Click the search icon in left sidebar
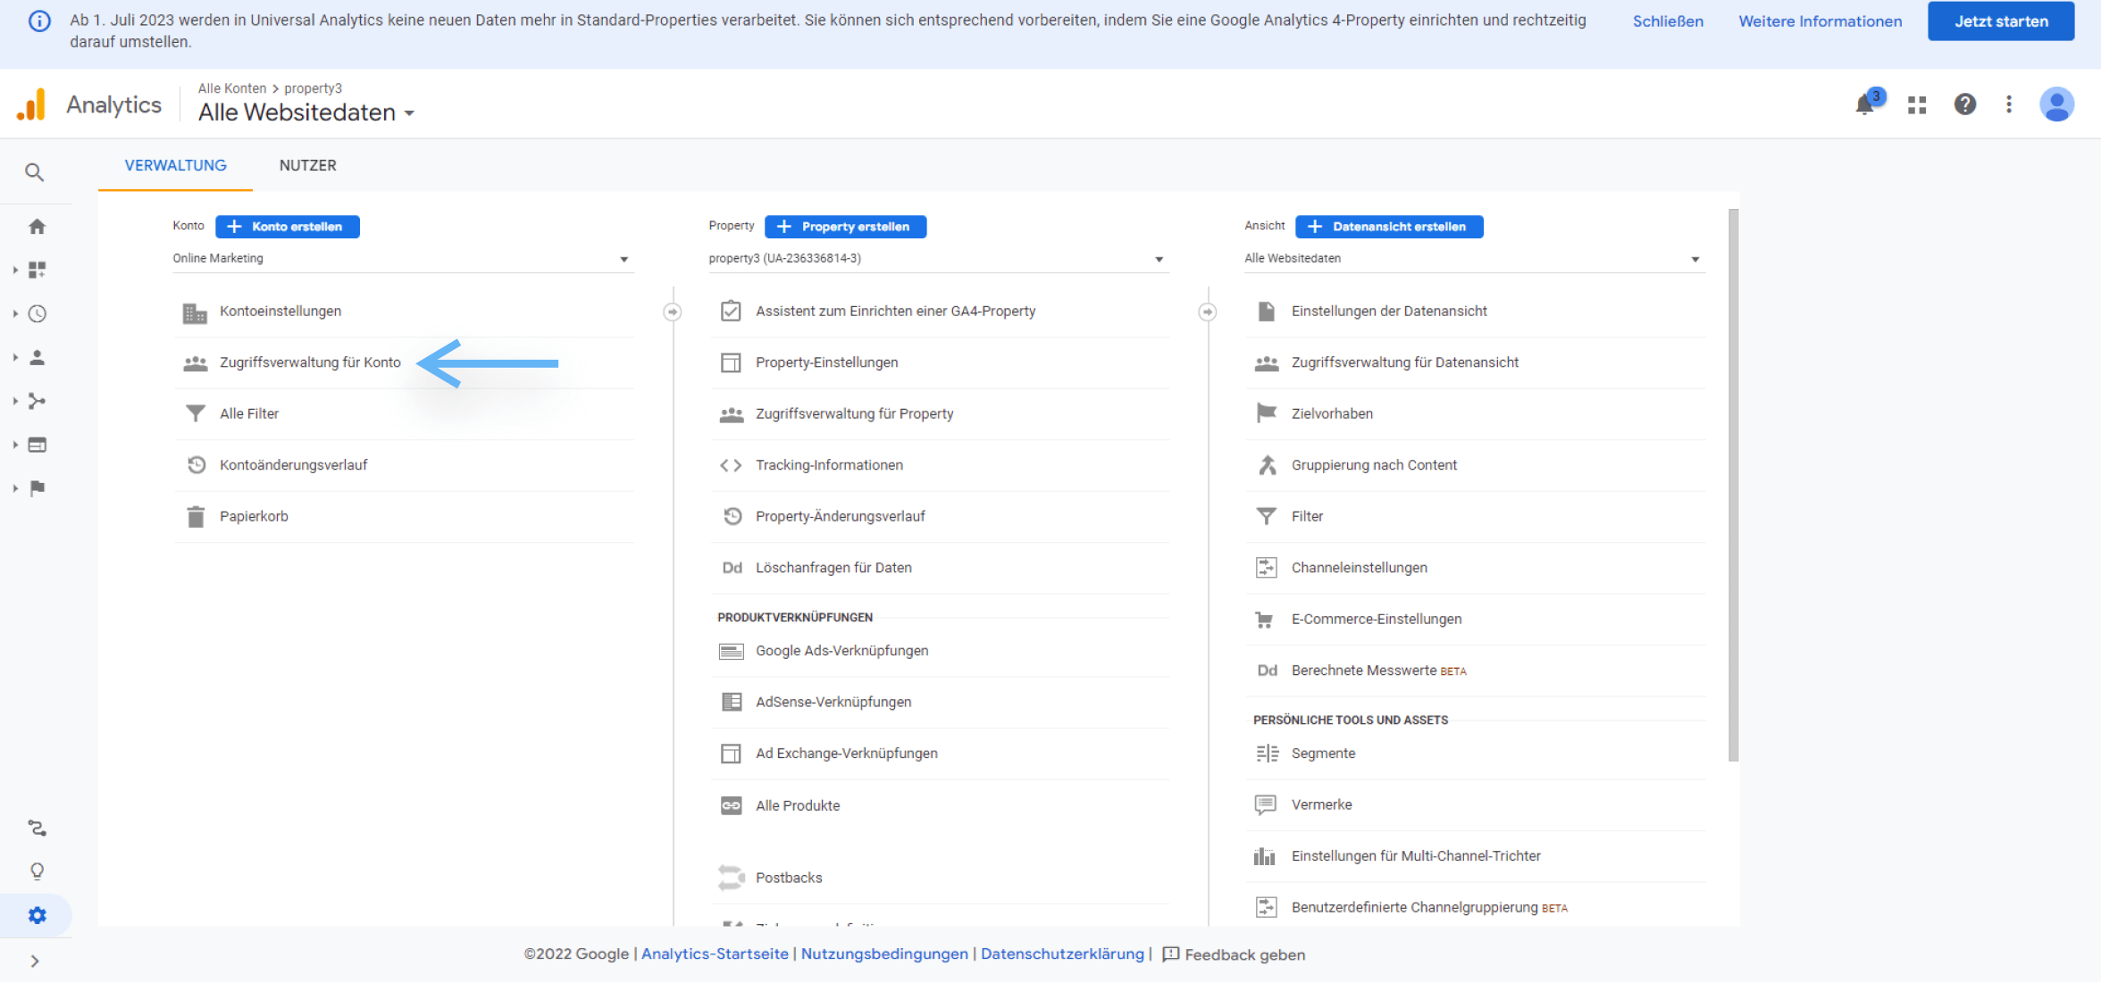This screenshot has width=2101, height=983. (x=35, y=172)
